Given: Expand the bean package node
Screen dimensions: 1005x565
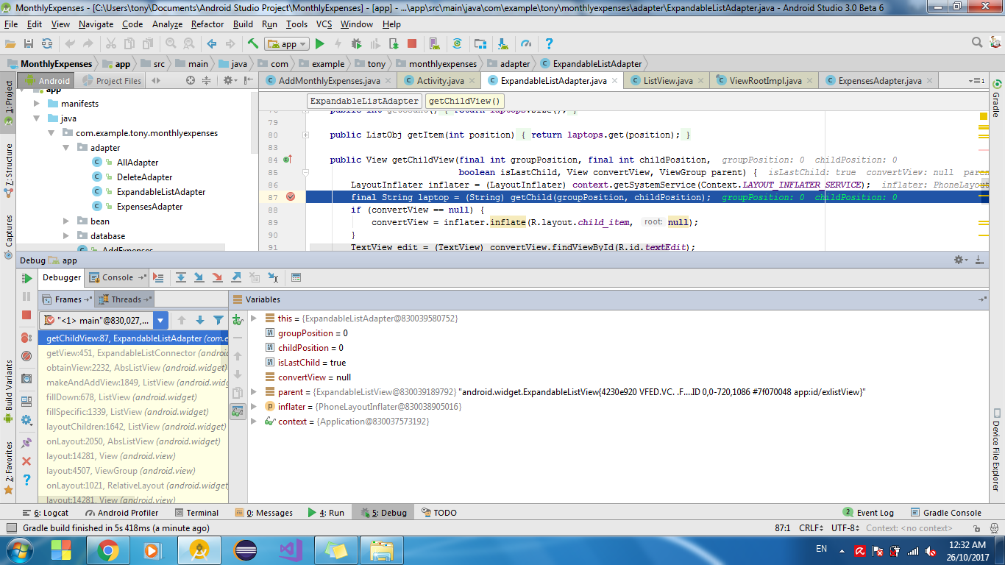Looking at the screenshot, I should (x=66, y=221).
